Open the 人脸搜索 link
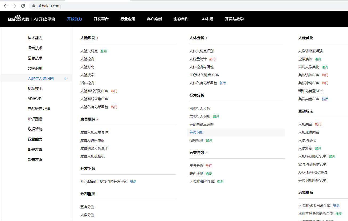Viewport: 348px width, 221px height. pyautogui.click(x=87, y=75)
